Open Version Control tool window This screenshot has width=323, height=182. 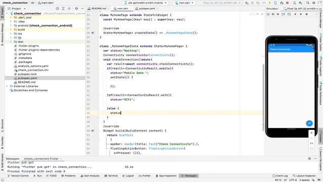click(18, 176)
